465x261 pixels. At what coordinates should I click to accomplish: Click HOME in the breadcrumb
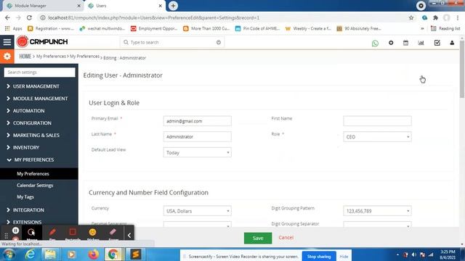pyautogui.click(x=25, y=57)
